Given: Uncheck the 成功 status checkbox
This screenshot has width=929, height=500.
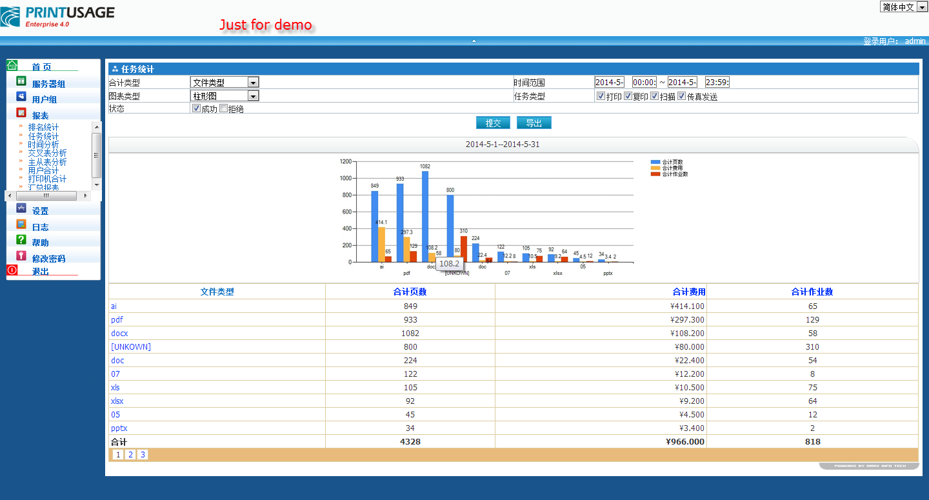Looking at the screenshot, I should [x=197, y=108].
